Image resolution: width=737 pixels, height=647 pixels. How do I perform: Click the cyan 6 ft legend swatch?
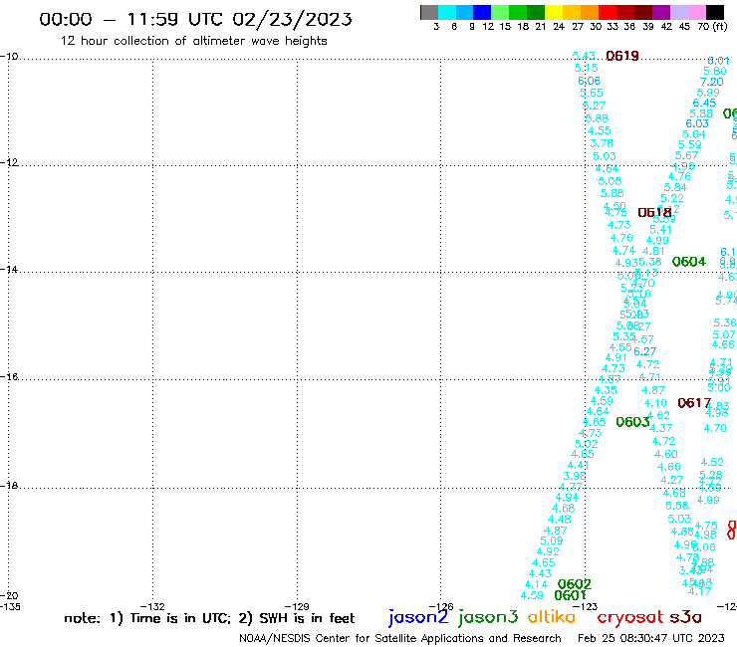click(447, 12)
